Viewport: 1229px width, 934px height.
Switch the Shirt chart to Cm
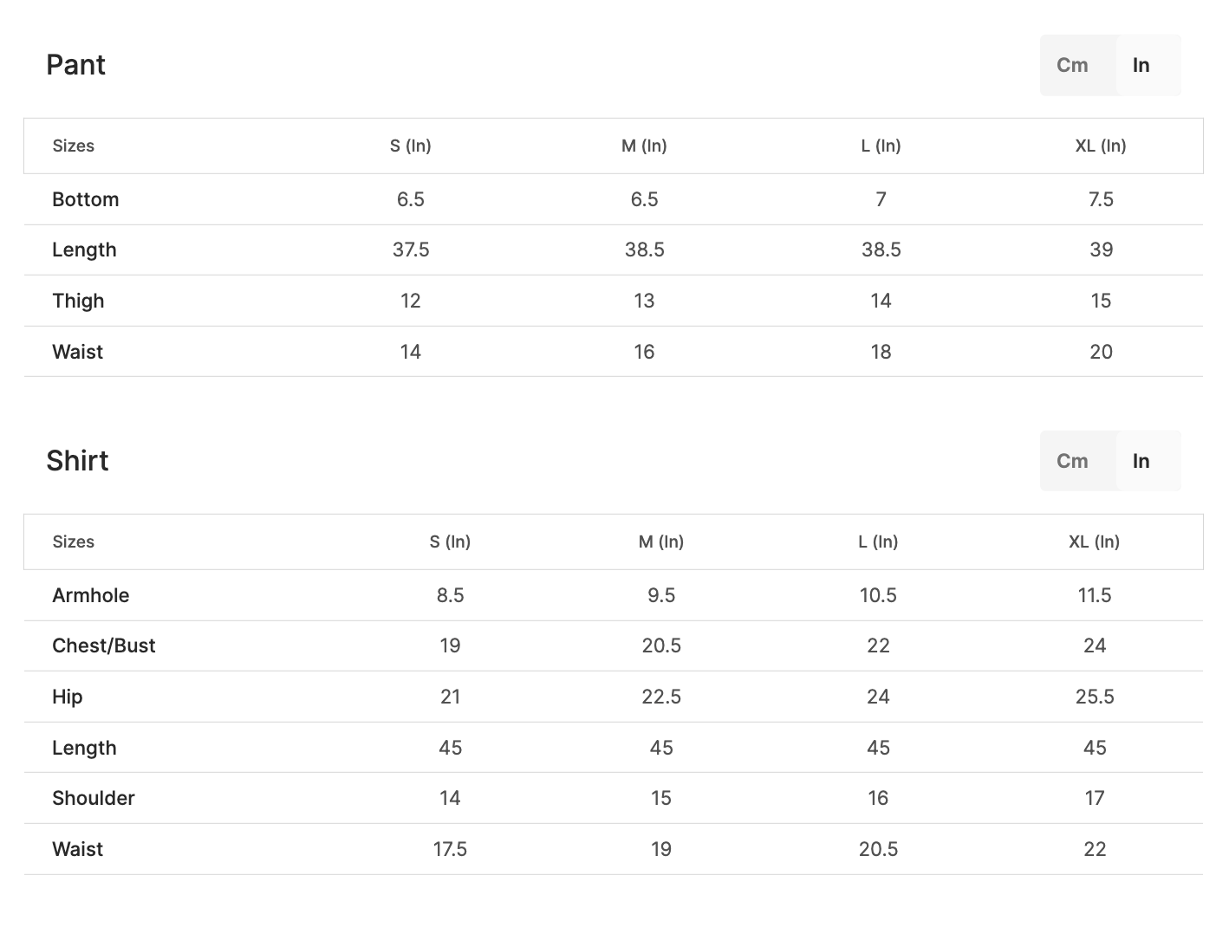click(1072, 461)
